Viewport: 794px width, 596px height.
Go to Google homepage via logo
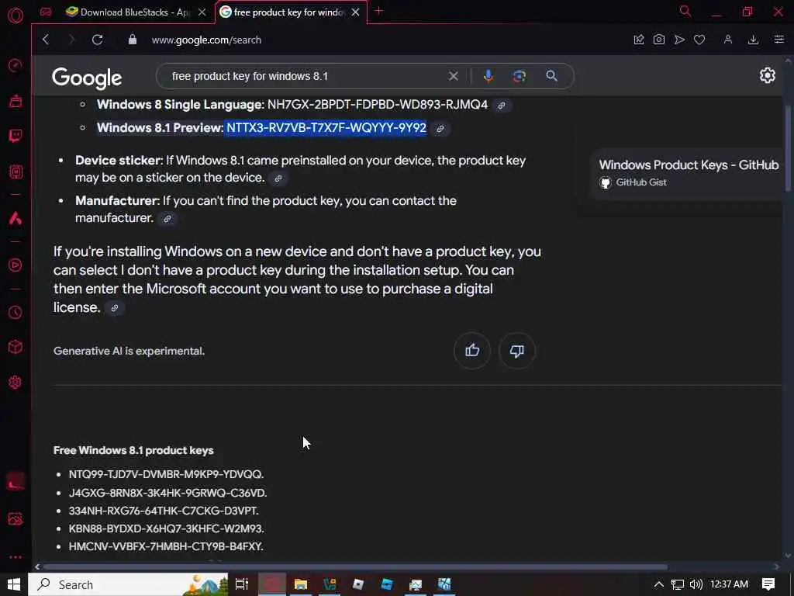click(x=87, y=78)
